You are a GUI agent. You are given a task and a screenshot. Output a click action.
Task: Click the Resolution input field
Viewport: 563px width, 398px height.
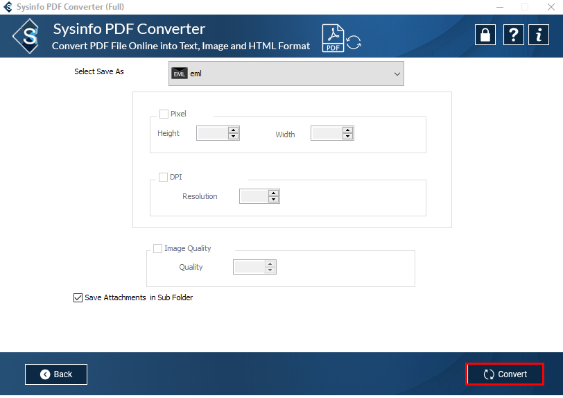coord(254,196)
